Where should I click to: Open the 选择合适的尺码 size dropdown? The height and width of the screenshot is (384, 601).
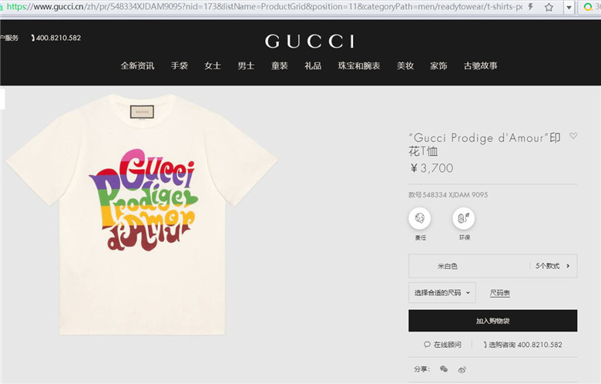(x=442, y=293)
